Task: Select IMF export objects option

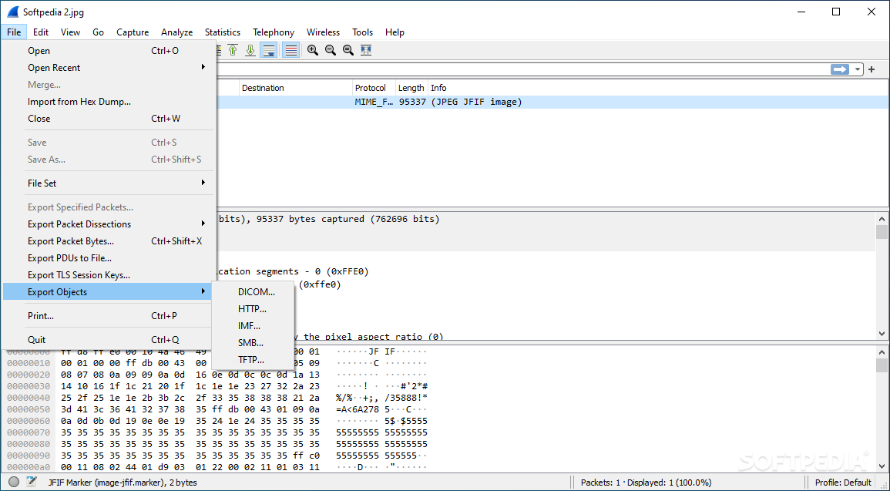Action: coord(253,326)
